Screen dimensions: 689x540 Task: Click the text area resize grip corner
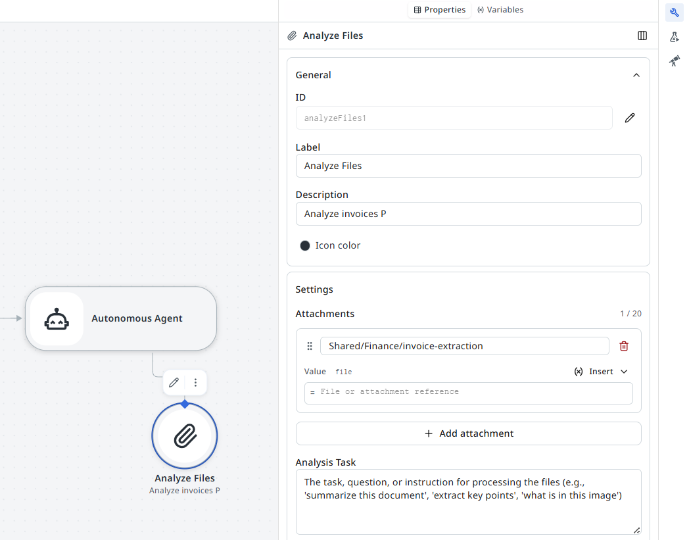click(636, 530)
